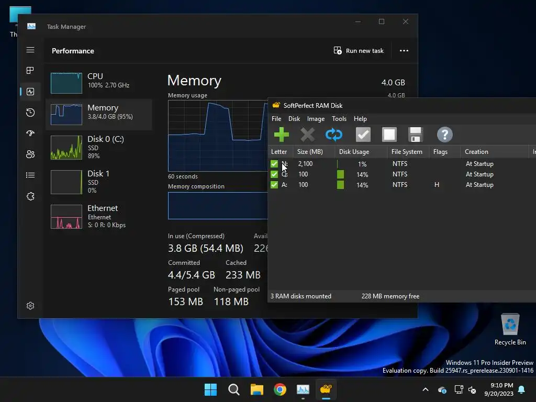The height and width of the screenshot is (402, 536).
Task: Select Memory performance item
Action: (x=99, y=114)
